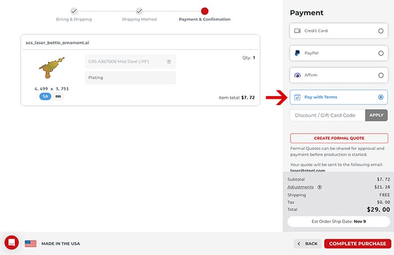
Task: Click the Affirm logo icon
Action: point(297,75)
